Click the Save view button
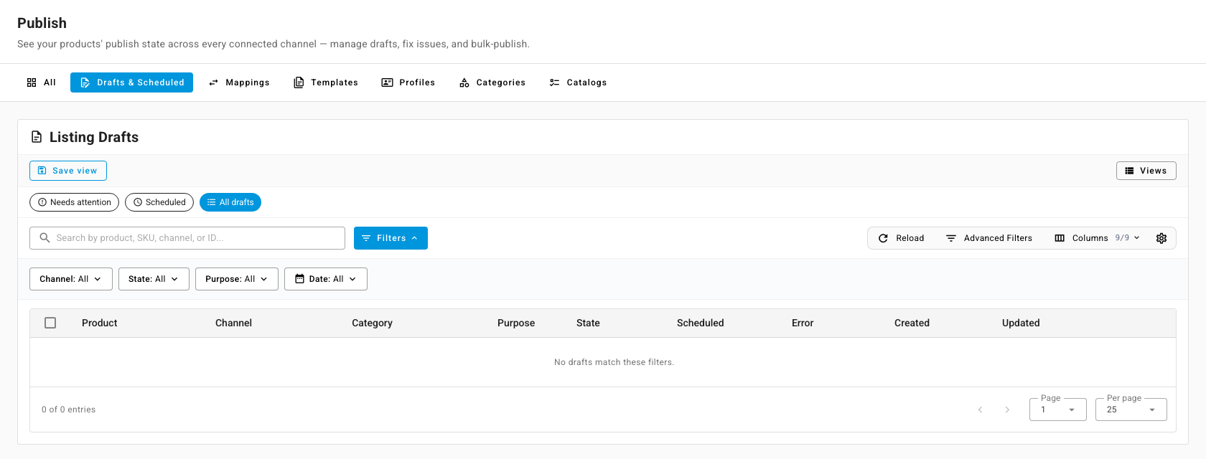The width and height of the screenshot is (1206, 459). (x=68, y=171)
